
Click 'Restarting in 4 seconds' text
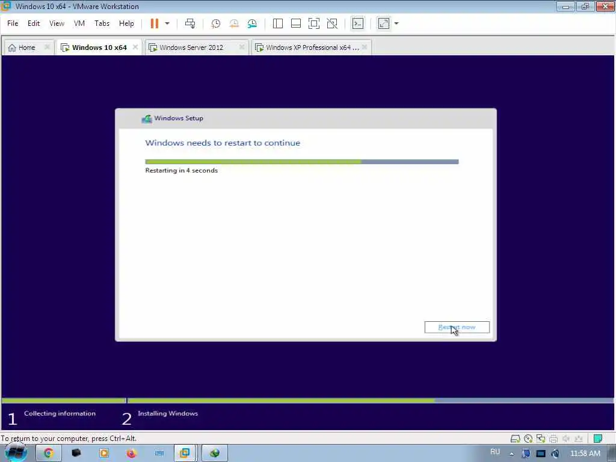coord(182,170)
